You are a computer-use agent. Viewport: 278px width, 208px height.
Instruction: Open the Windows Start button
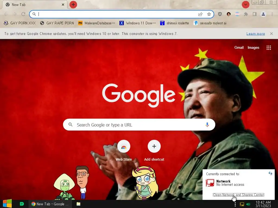coord(7,204)
